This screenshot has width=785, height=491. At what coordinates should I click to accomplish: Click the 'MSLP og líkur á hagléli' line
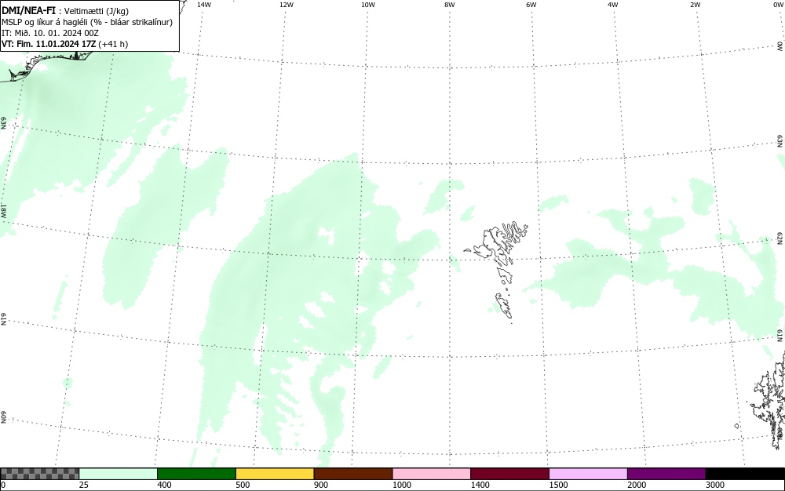[87, 23]
